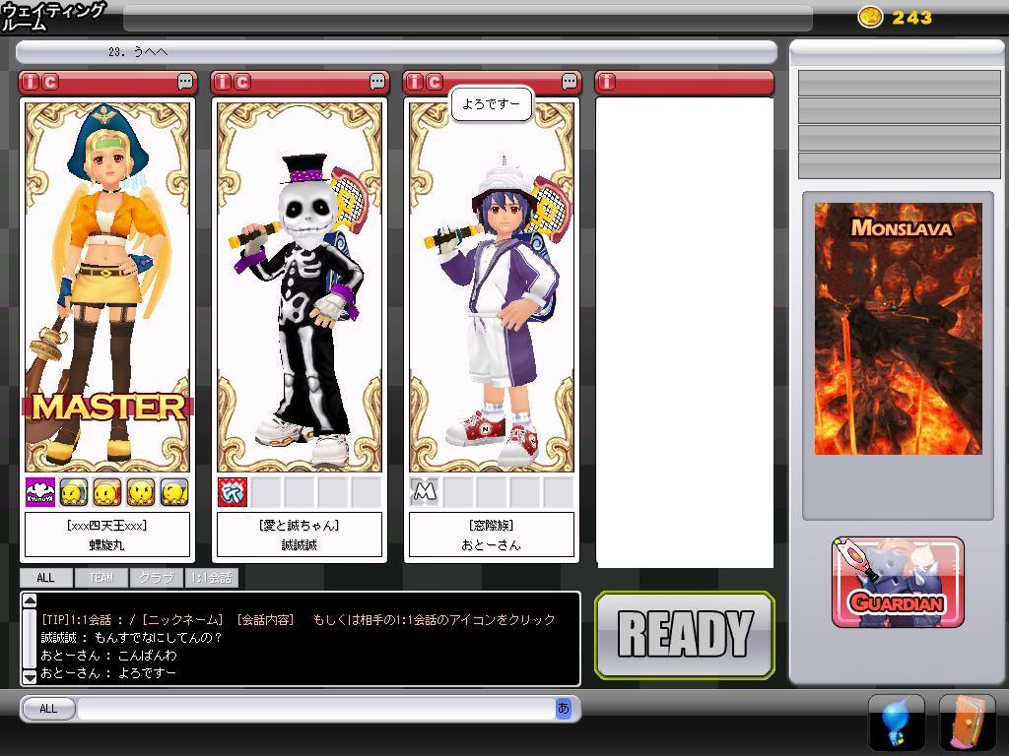Click the info icon on the first player card

click(31, 83)
